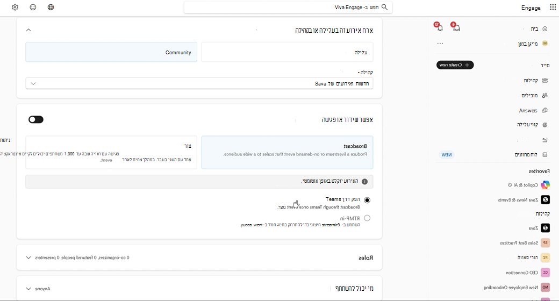The height and width of the screenshot is (301, 559).
Task: Click the Zava community icon
Action: pos(545,228)
